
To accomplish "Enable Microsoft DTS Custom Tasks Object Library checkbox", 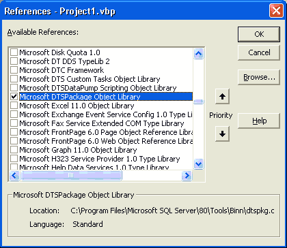I will [x=14, y=79].
